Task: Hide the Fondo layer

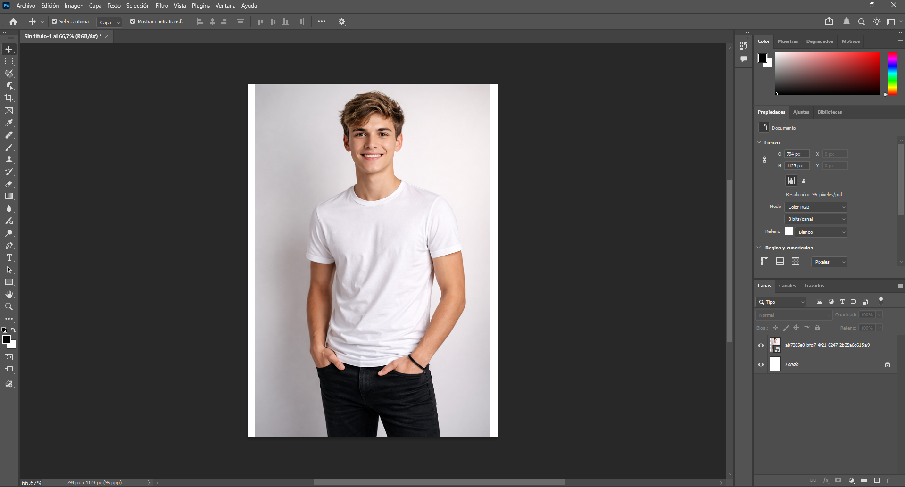Action: pyautogui.click(x=761, y=364)
